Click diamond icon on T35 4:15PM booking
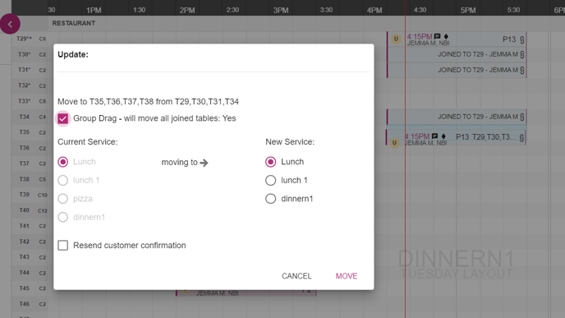Viewport: 565px width, 318px height. (443, 136)
